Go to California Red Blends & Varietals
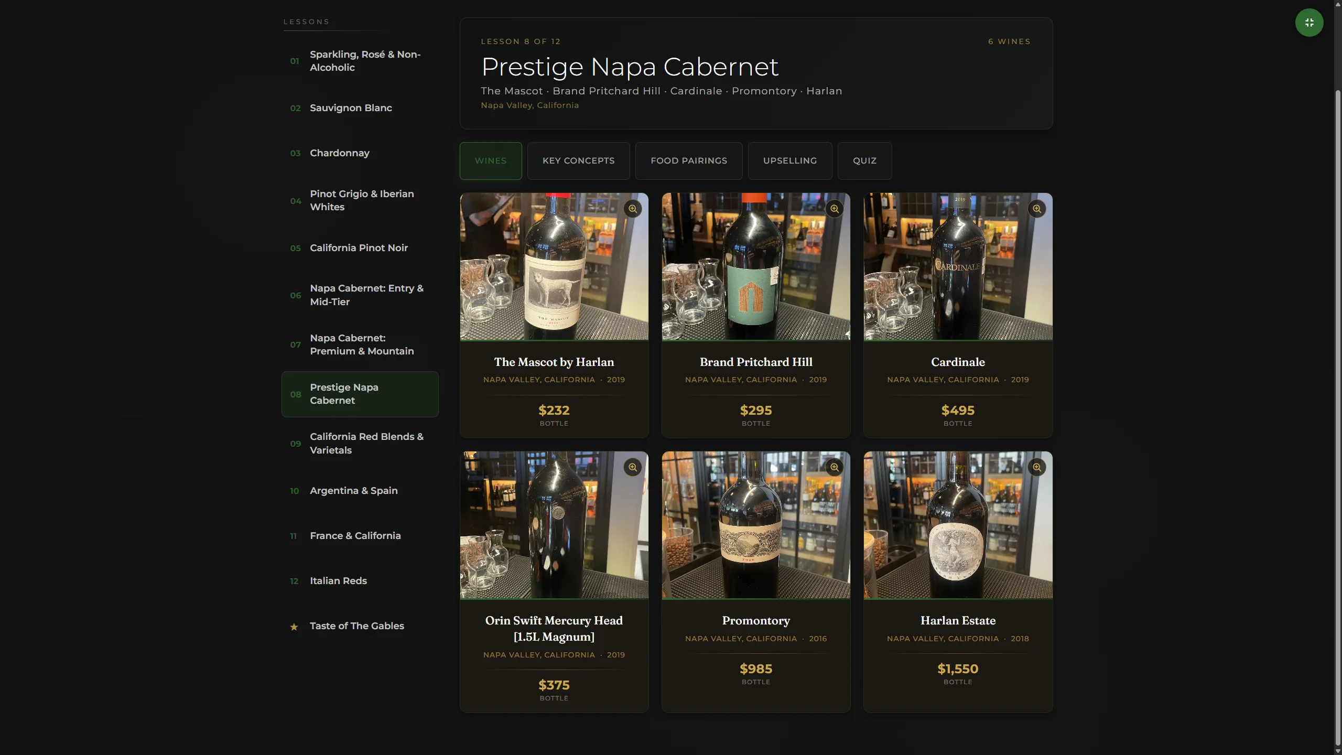The image size is (1342, 755). click(x=360, y=444)
